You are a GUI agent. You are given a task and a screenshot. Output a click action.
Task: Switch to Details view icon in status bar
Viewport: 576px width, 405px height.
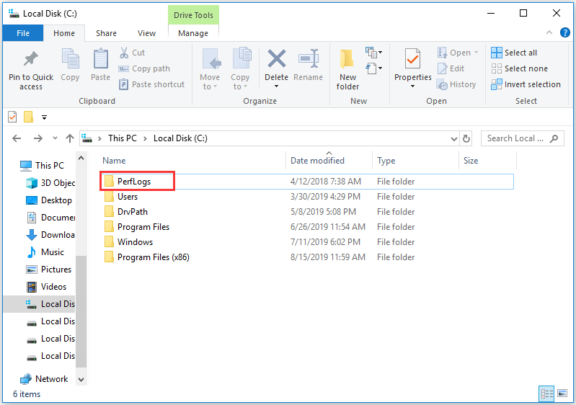click(546, 394)
